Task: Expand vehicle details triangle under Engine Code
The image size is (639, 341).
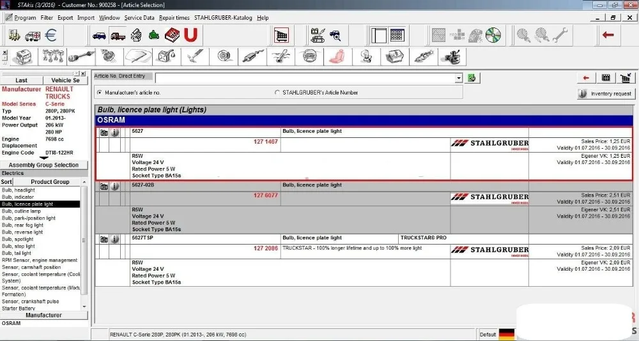Action: (x=43, y=158)
